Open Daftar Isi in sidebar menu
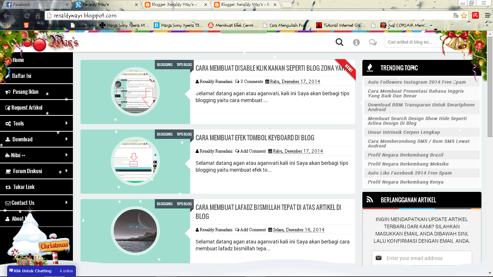Viewport: 493px width, 277px height. pos(36,76)
